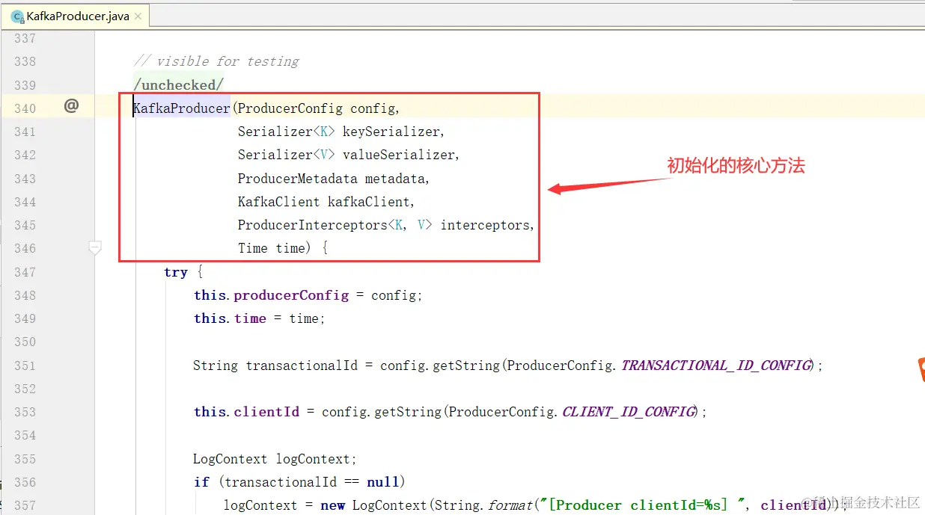
Task: Click the CLIENT_ID_CONFIG constant
Action: [x=629, y=412]
